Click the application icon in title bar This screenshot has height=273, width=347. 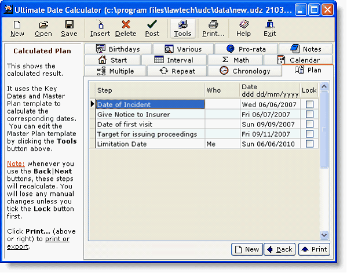8,10
